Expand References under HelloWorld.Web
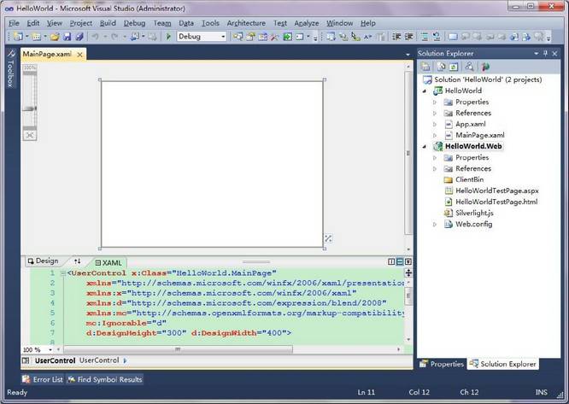The height and width of the screenshot is (404, 569). point(435,168)
